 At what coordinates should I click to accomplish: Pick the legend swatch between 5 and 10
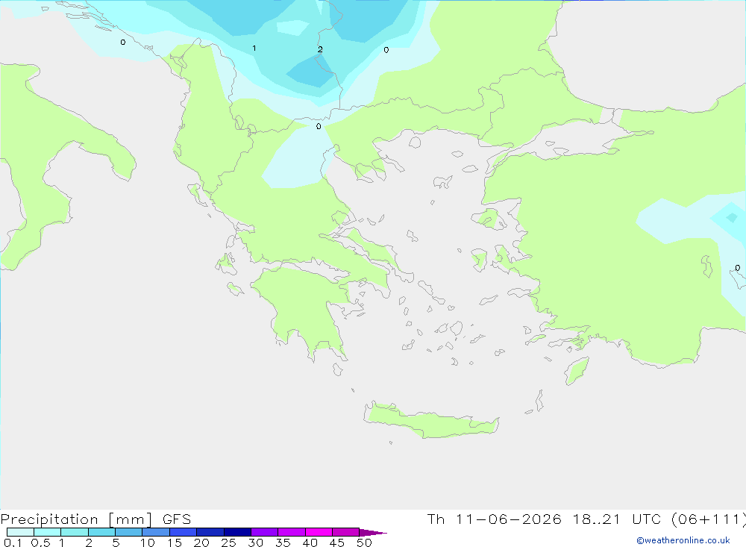(x=129, y=532)
